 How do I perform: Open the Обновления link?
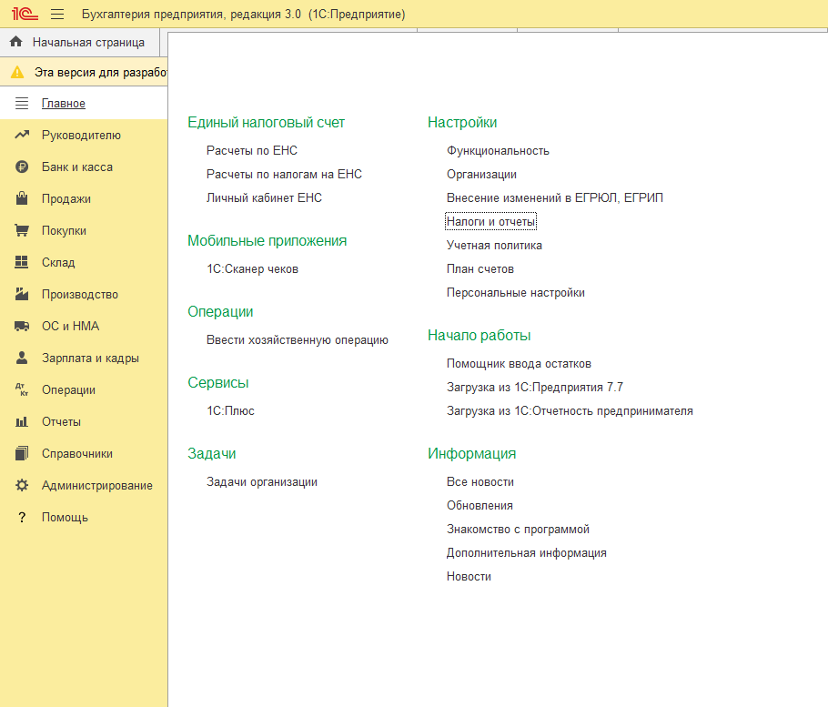tap(480, 505)
